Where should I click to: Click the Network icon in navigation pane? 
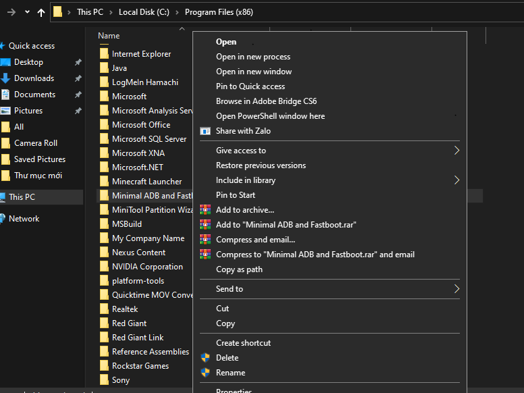pos(4,219)
